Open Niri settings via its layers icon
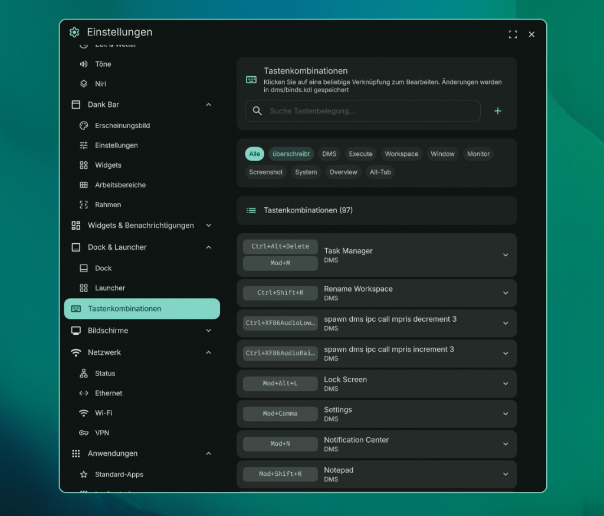Viewport: 604px width, 516px height. coord(84,84)
